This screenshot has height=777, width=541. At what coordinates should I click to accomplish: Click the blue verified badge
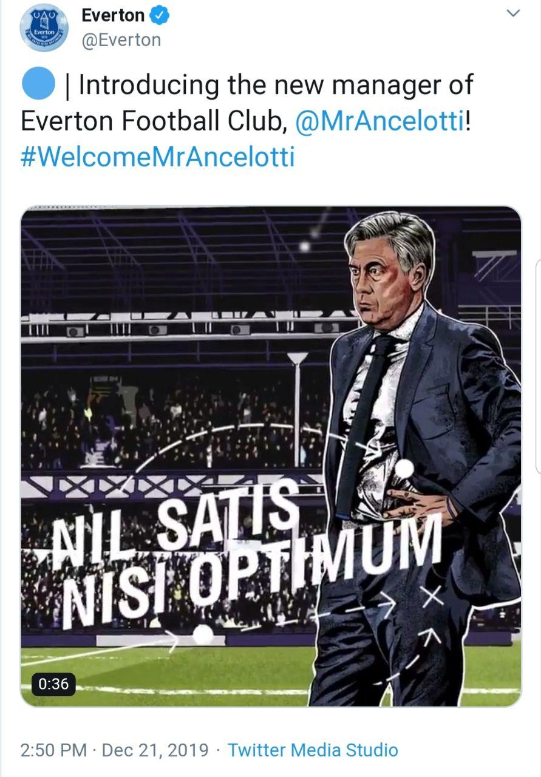pos(160,16)
